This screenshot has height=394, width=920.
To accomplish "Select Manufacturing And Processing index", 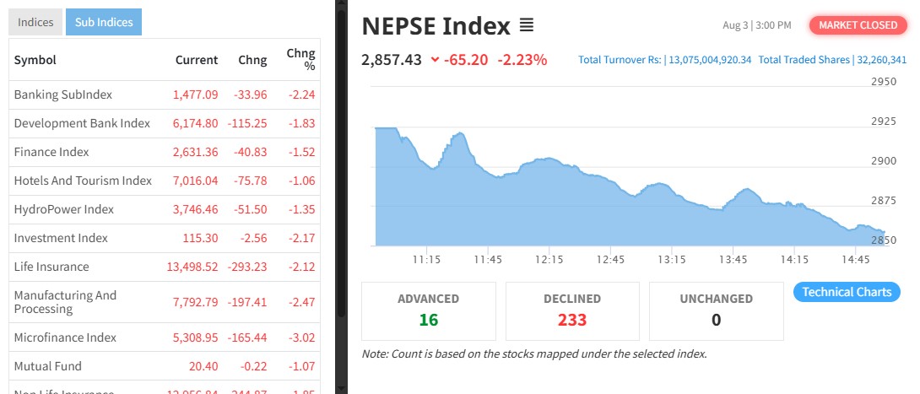I will coord(66,302).
